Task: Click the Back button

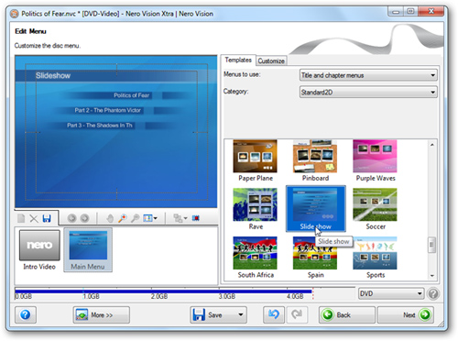Action: coord(347,314)
